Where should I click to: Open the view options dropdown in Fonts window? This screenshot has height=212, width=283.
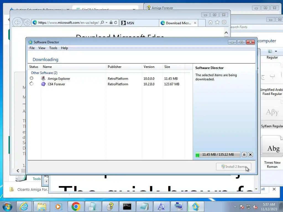pyautogui.click(x=276, y=51)
